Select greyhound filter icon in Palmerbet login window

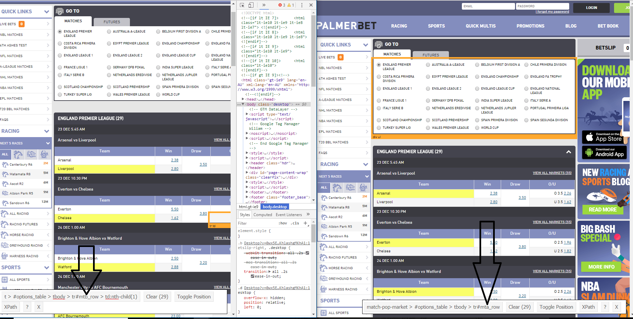tap(350, 188)
